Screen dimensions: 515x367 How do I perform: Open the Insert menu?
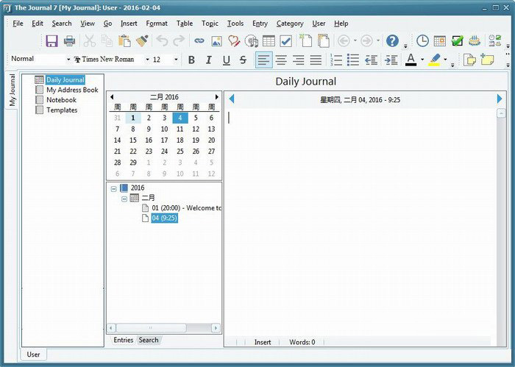[129, 24]
